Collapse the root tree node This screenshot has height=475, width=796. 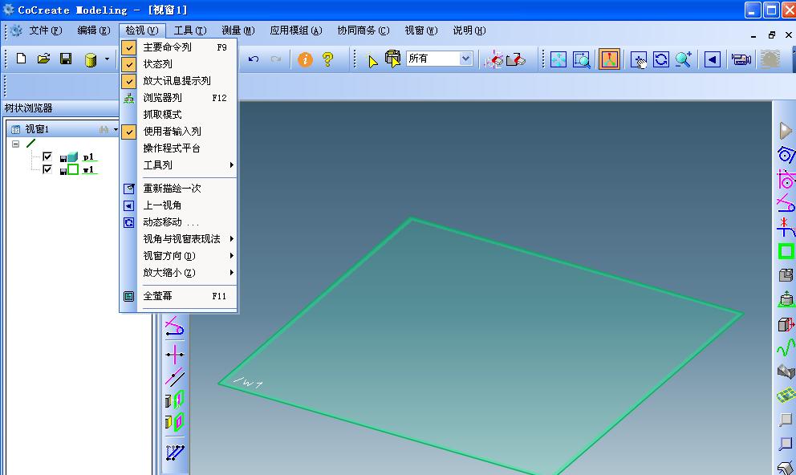16,144
